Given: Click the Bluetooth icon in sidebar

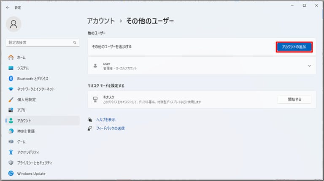Looking at the screenshot, I should (11, 79).
